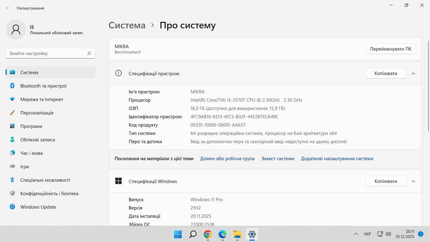Collapse Специфікації Windows section chevron
430x242 pixels.
413,181
